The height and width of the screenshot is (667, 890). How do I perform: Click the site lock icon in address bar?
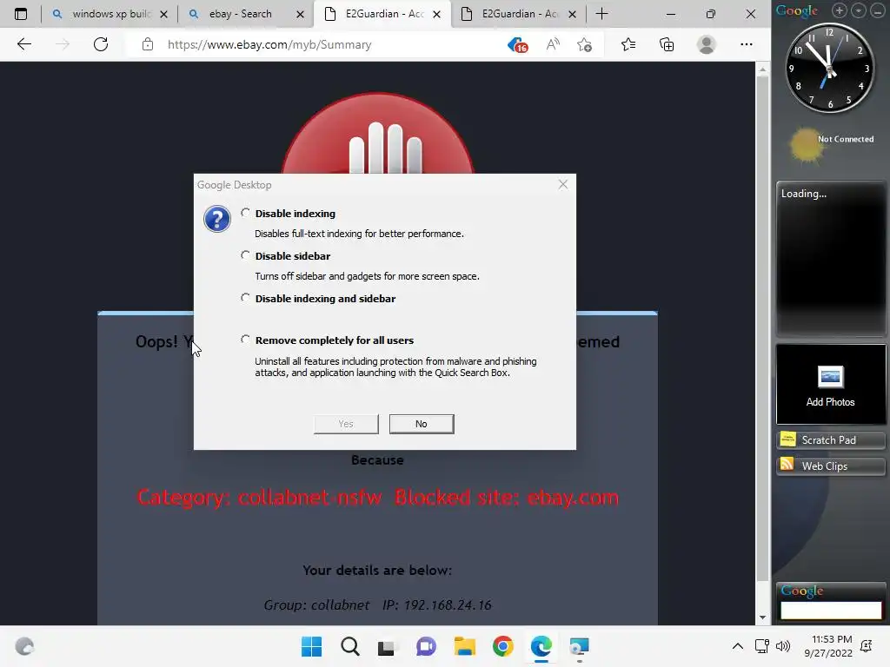click(148, 44)
